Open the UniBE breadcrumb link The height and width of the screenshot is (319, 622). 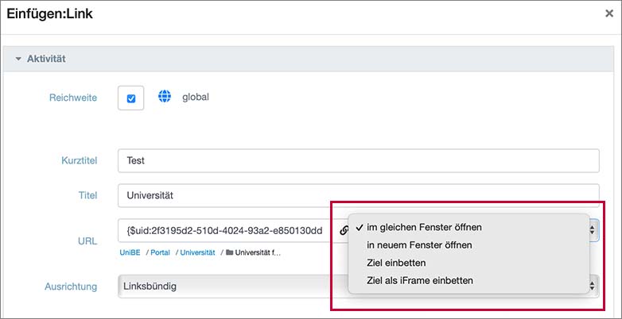coord(130,252)
